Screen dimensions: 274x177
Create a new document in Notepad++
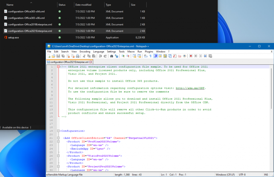[x=49, y=56]
